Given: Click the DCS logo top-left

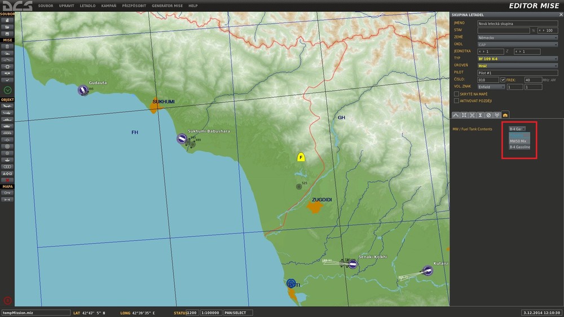Looking at the screenshot, I should pyautogui.click(x=17, y=6).
